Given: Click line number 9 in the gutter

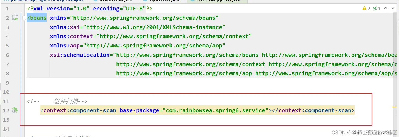Looking at the screenshot, I should pyautogui.click(x=7, y=83).
